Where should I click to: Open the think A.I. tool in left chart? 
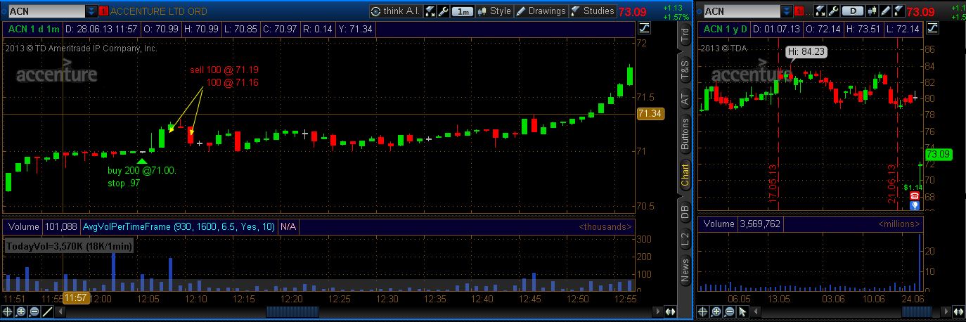coord(396,11)
